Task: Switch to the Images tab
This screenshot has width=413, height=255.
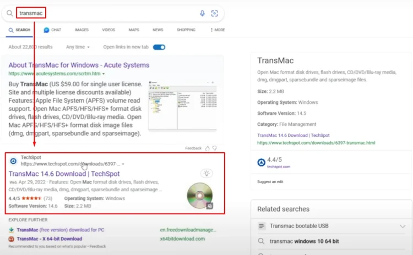Action: tap(81, 30)
